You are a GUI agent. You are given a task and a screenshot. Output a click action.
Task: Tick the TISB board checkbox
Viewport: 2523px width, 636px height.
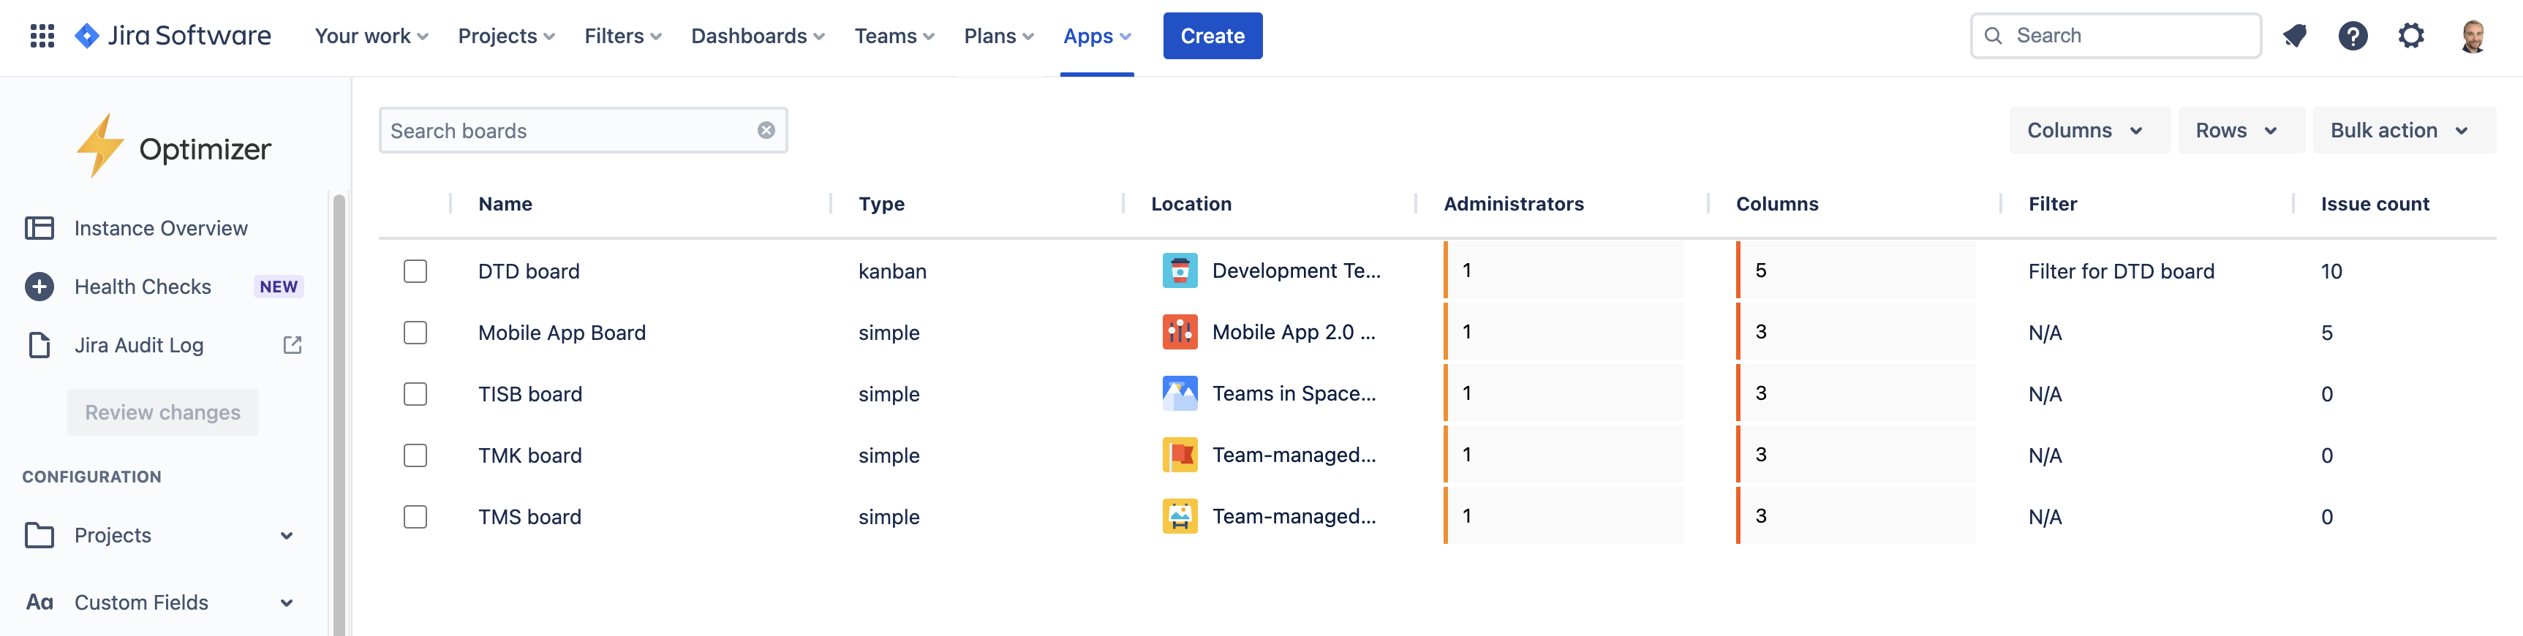[x=415, y=394]
